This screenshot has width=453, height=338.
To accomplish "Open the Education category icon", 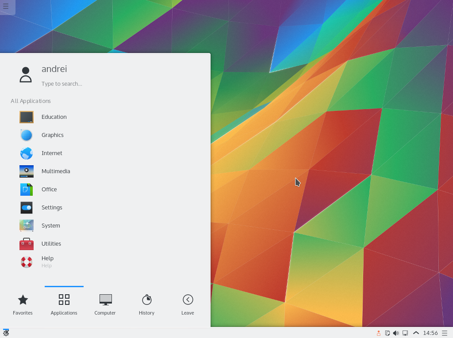I will [26, 117].
